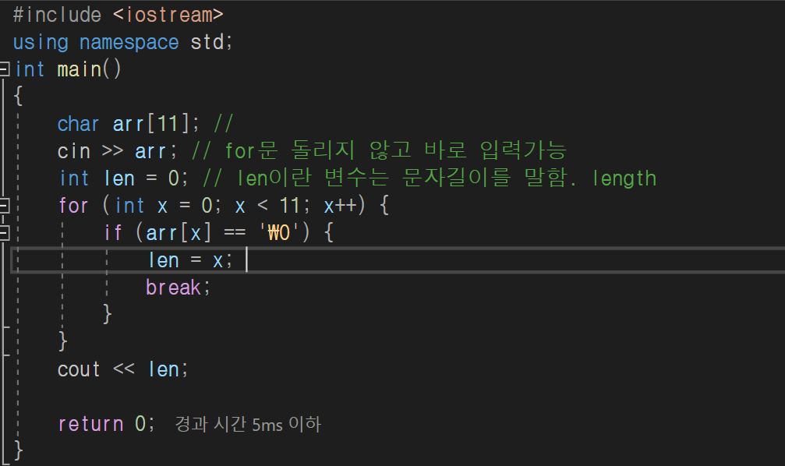This screenshot has height=466, width=785.
Task: Click the opening brace below int main()
Action: (19, 96)
